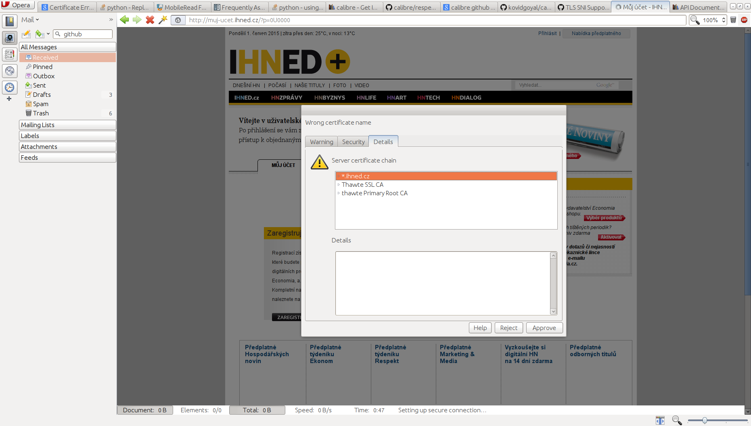Click the address bar URL field
The width and height of the screenshot is (751, 426).
[x=436, y=20]
